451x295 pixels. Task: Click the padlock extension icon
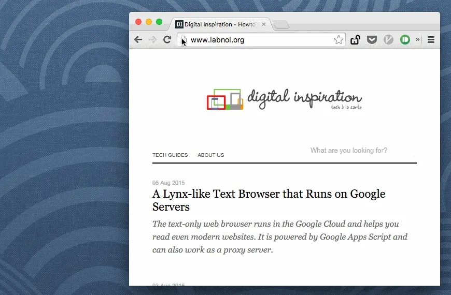coord(355,40)
